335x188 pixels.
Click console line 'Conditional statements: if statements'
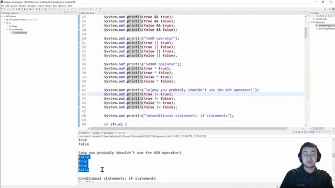(117, 179)
